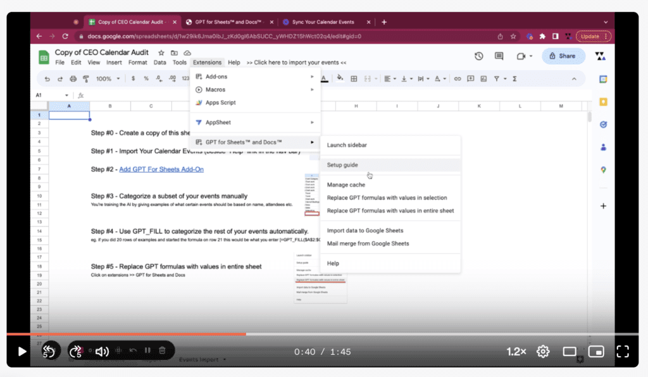Open Add GPT For Sheets Add-On link
Image resolution: width=648 pixels, height=377 pixels.
(161, 170)
